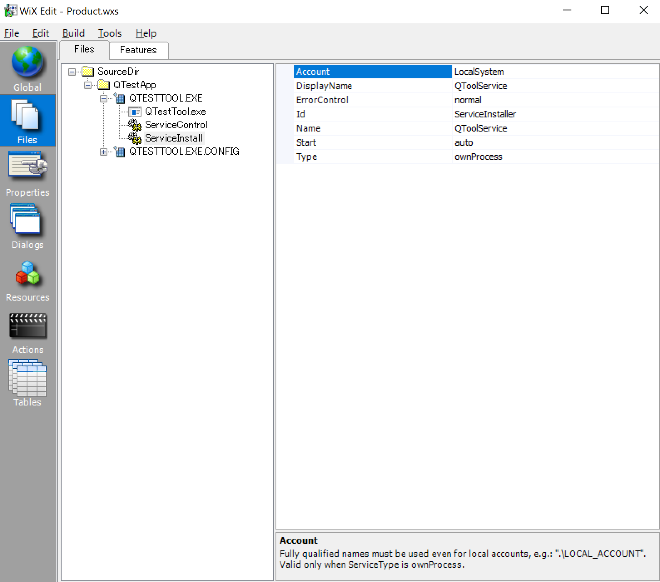Screen dimensions: 660x582
Task: Select the ServiceInstall tree item
Action: click(x=174, y=138)
